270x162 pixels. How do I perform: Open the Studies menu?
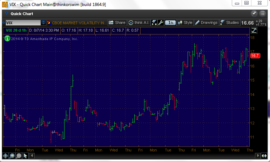[230, 22]
